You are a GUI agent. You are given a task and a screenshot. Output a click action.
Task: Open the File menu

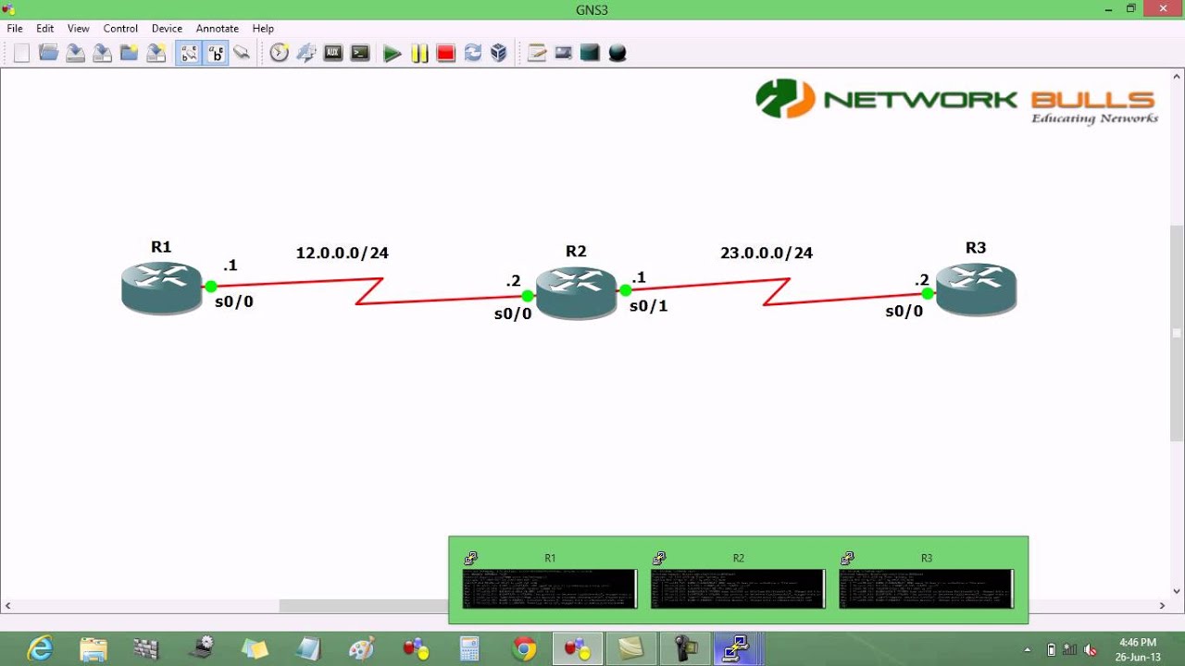(15, 29)
